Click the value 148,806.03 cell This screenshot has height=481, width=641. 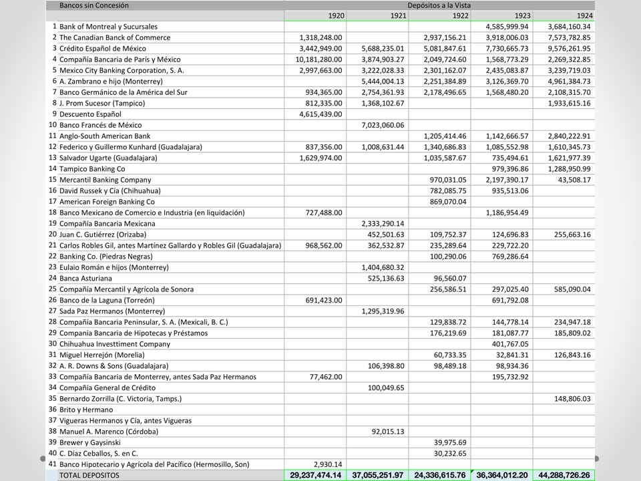point(564,399)
